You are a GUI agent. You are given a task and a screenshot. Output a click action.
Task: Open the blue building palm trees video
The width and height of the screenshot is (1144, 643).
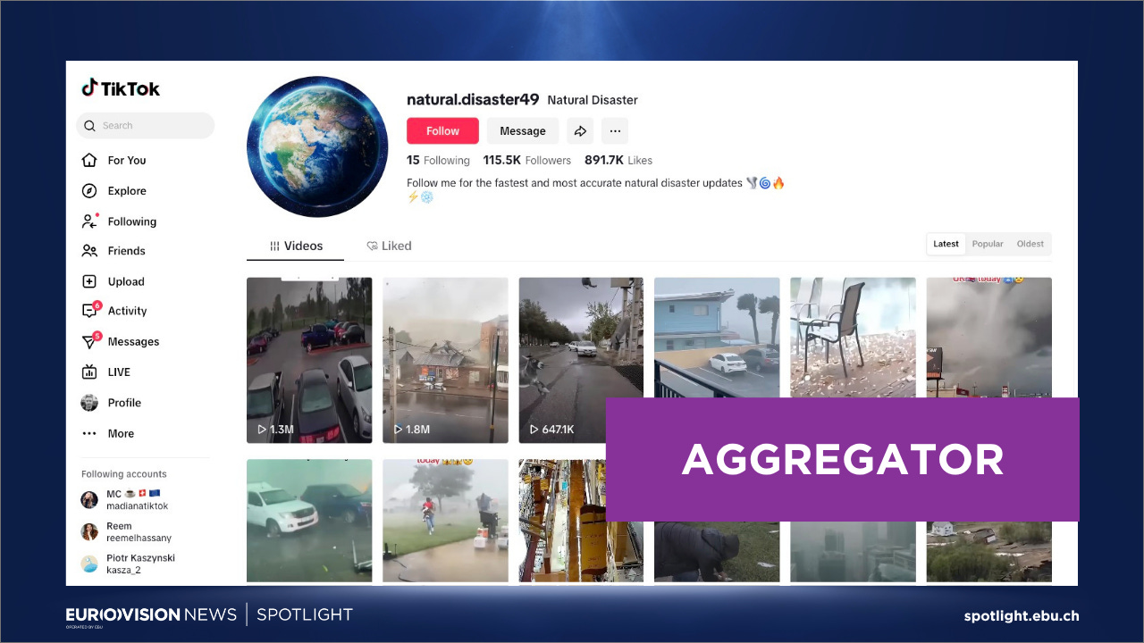pyautogui.click(x=717, y=337)
